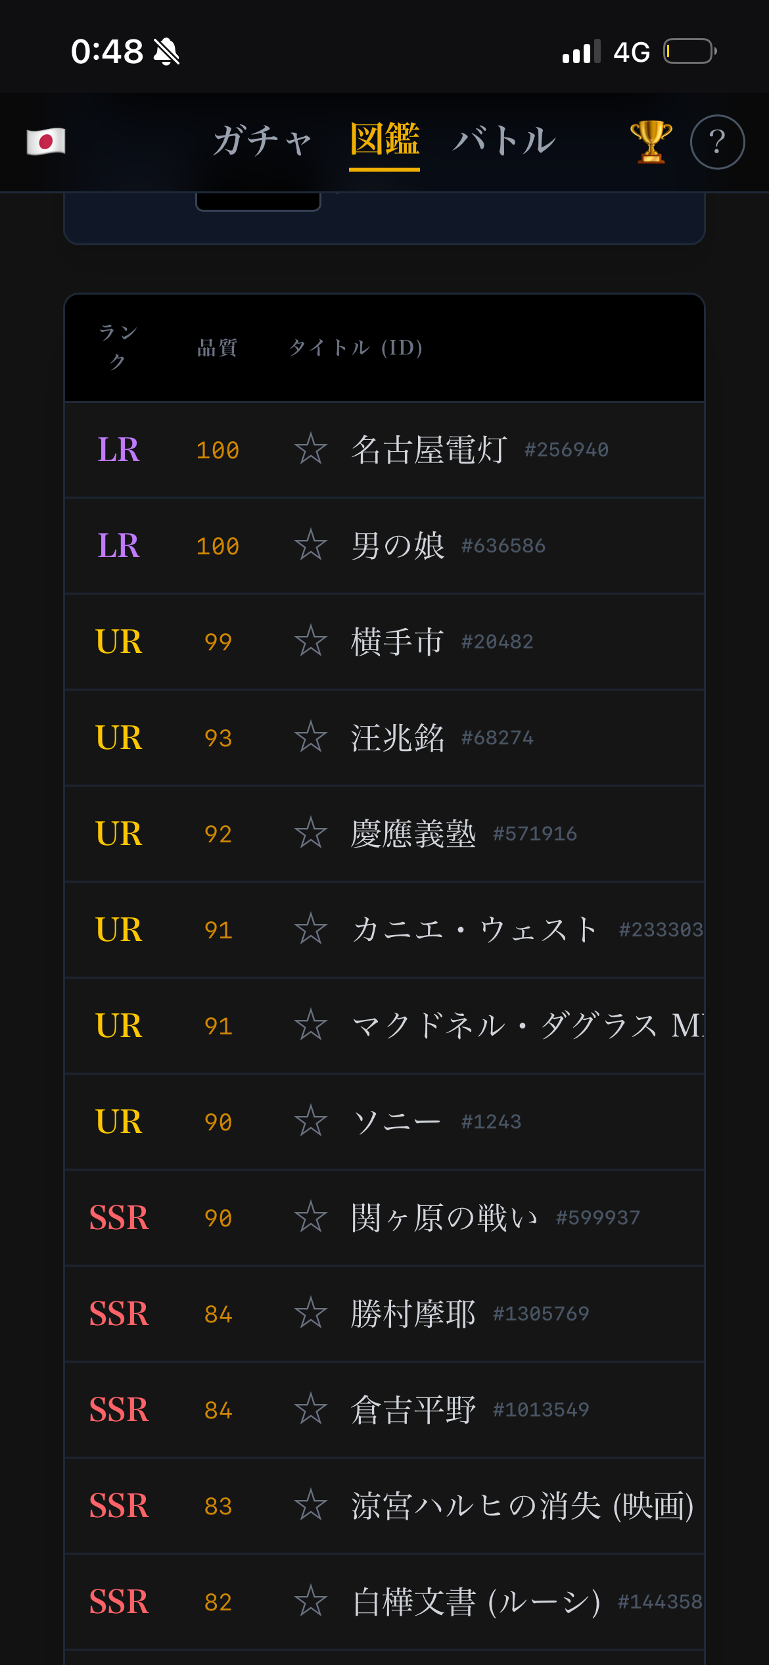Tap the Japan flag language icon
The image size is (769, 1665).
click(46, 141)
